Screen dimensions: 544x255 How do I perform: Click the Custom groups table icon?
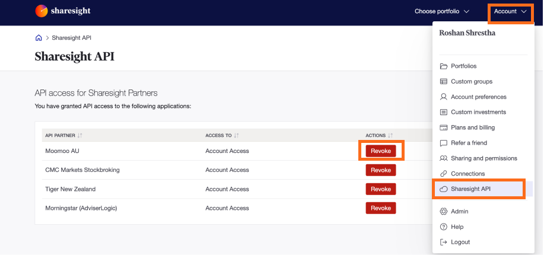(x=443, y=81)
